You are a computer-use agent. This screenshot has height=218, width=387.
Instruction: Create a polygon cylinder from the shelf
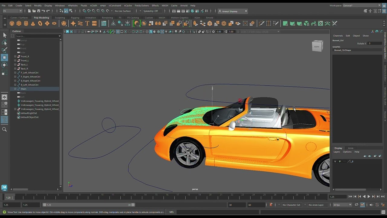pyautogui.click(x=26, y=23)
